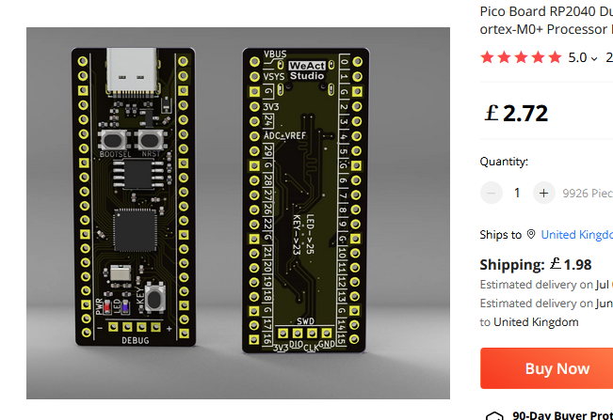Click the 5.0 rating score
The image size is (613, 420).
(x=577, y=57)
